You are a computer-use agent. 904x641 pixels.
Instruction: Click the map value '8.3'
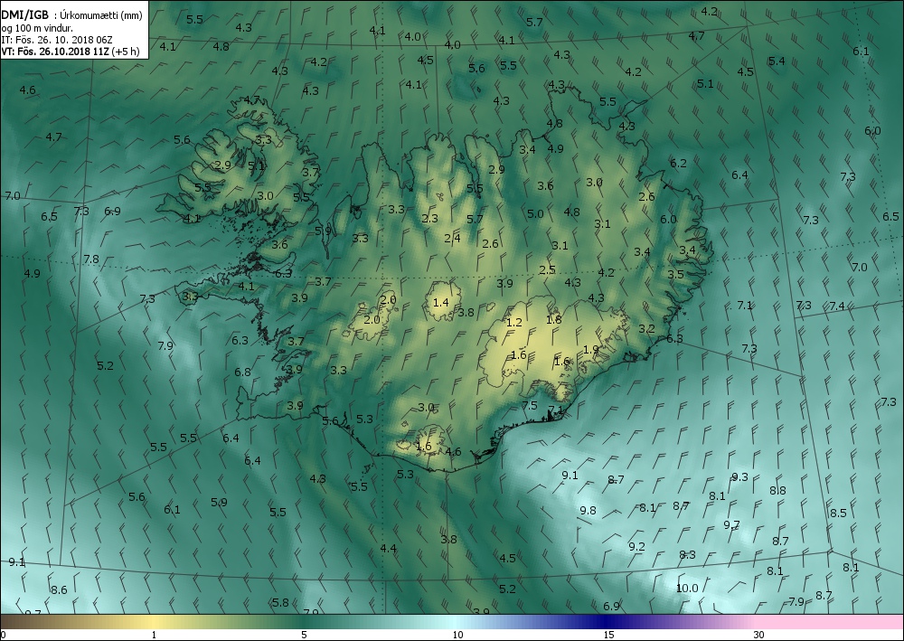(x=687, y=554)
